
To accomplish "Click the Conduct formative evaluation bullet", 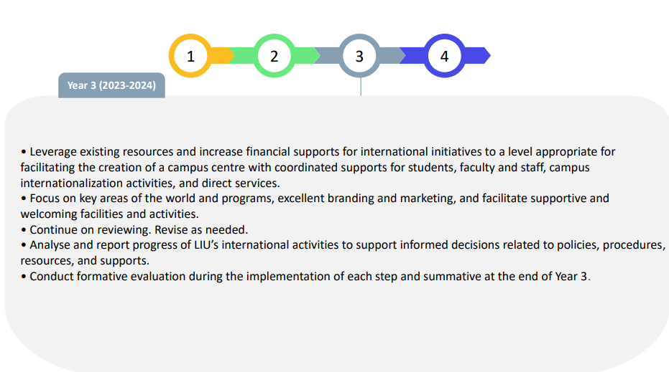I will tap(305, 276).
